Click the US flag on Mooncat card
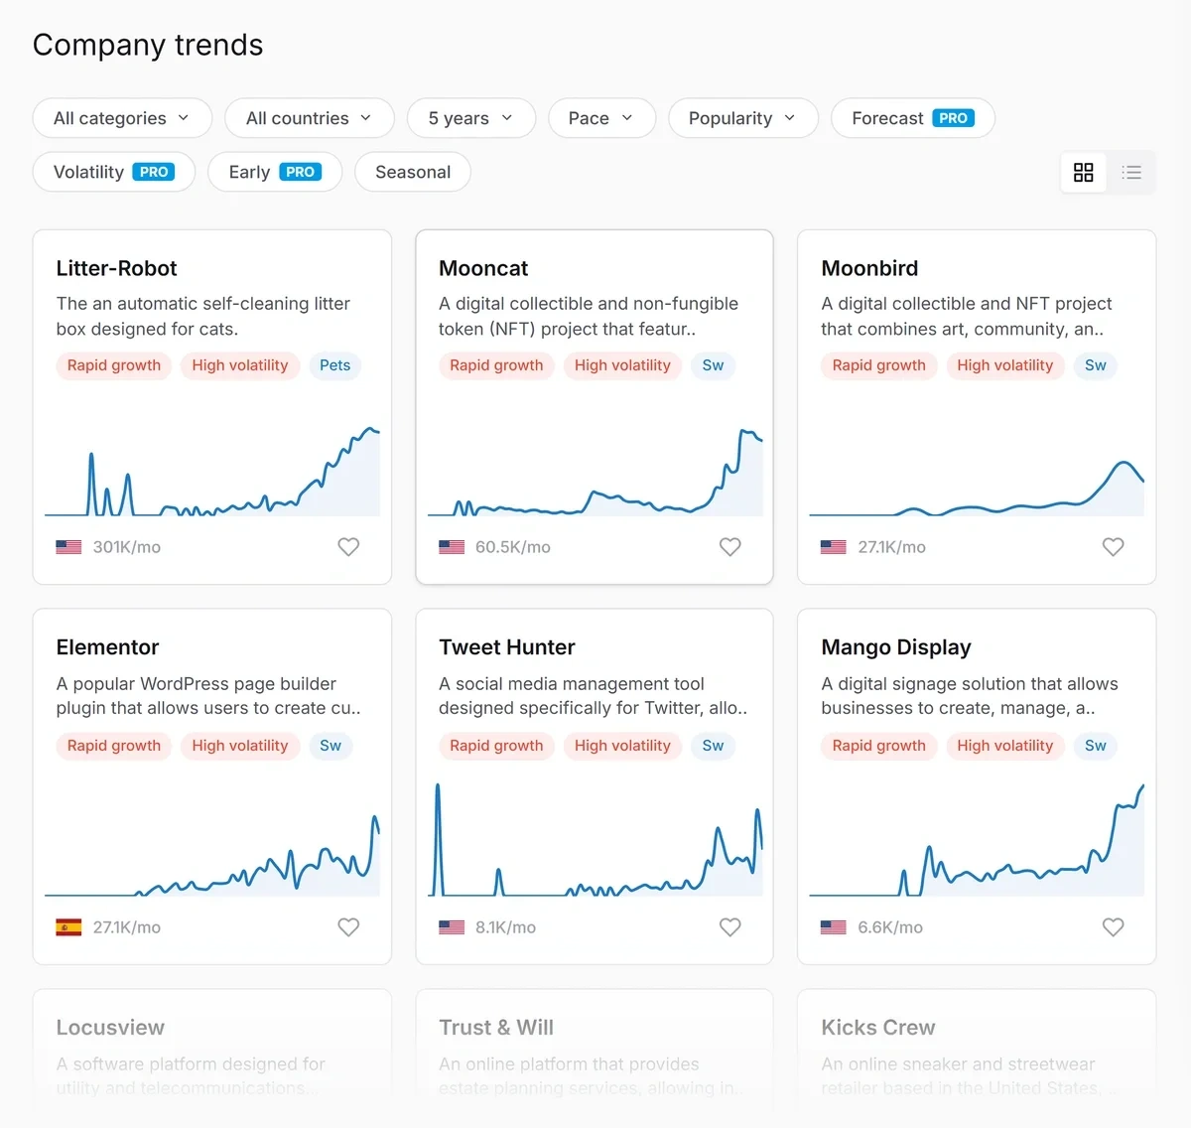 pos(452,547)
